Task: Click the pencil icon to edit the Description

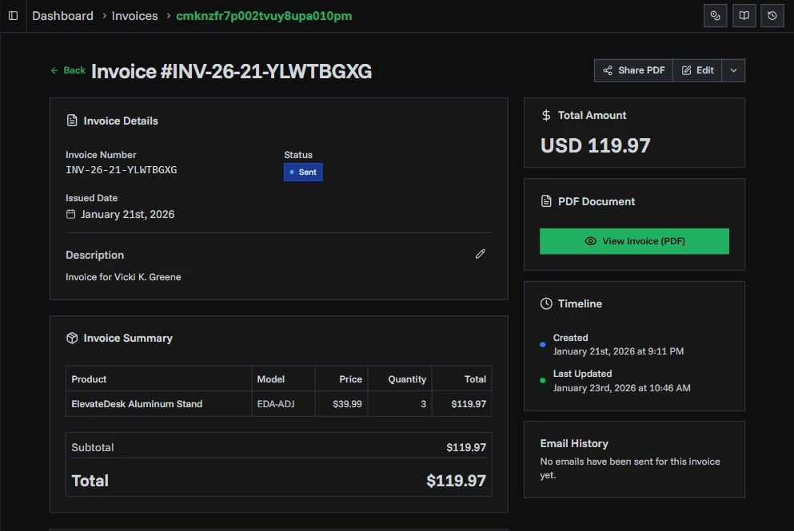Action: 480,253
